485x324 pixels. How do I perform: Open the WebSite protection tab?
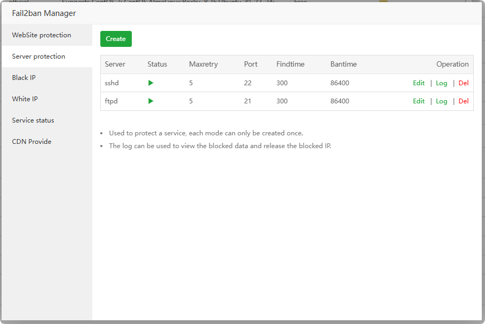[42, 35]
